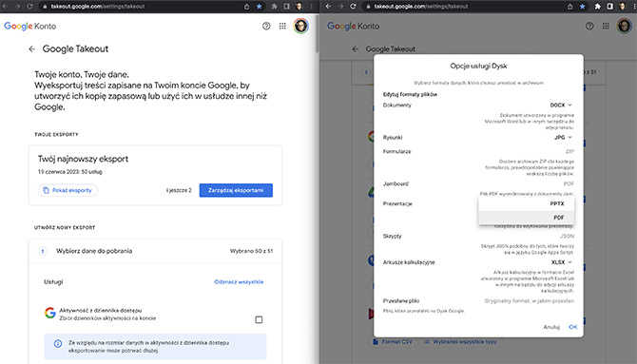Click 'Jamboard' label in dialog
Screen dimensions: 637x364
point(396,184)
